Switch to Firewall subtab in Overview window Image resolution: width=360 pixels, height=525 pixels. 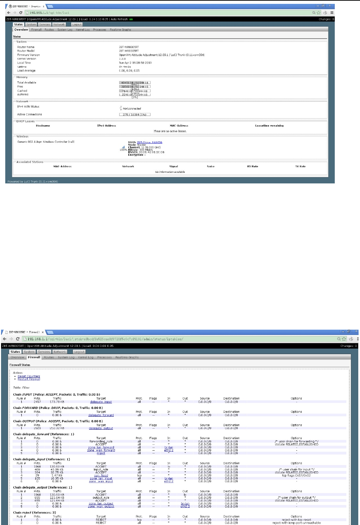[x=36, y=30]
